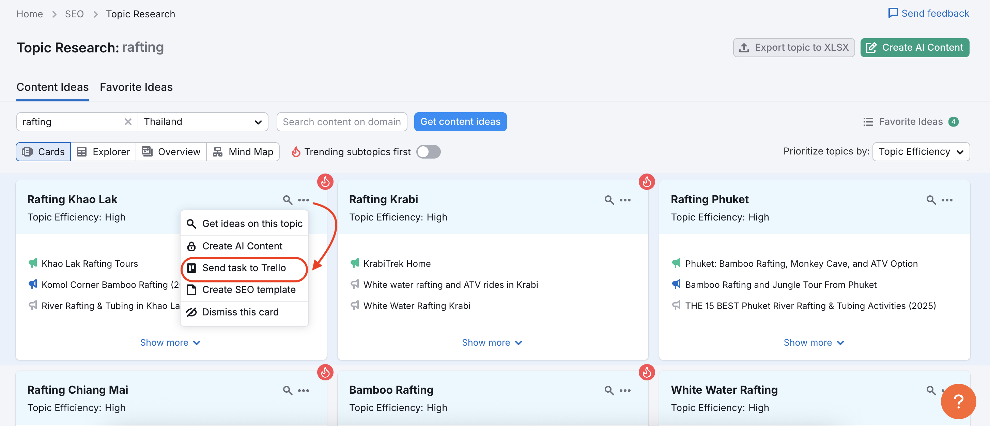The image size is (990, 426).
Task: Open the help question mark bubble
Action: 958,402
